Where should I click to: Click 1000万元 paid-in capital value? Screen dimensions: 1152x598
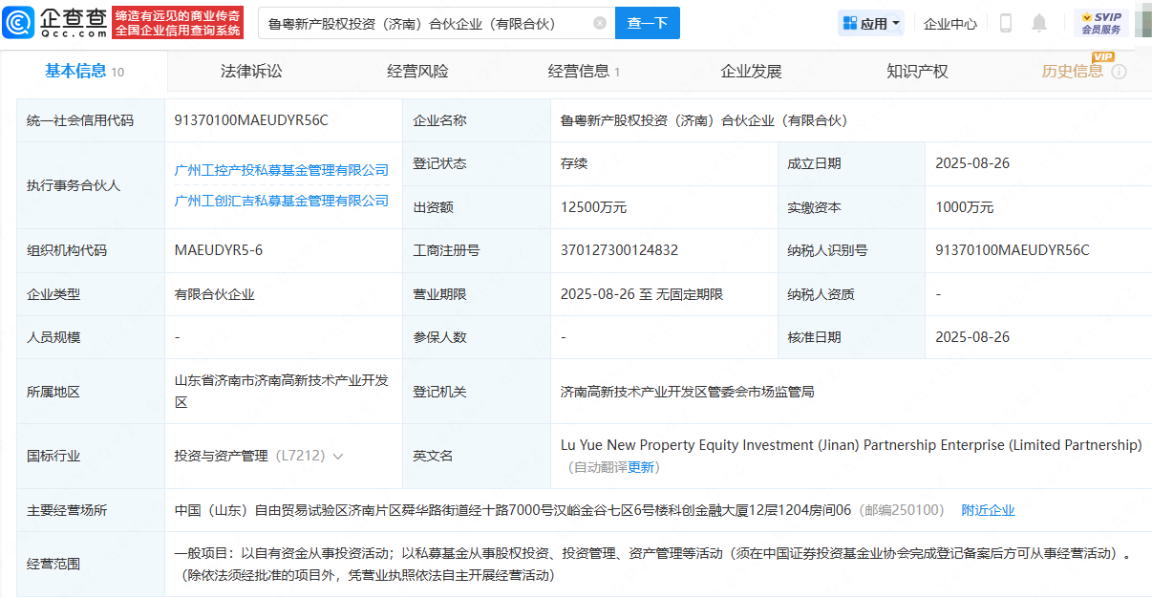965,207
